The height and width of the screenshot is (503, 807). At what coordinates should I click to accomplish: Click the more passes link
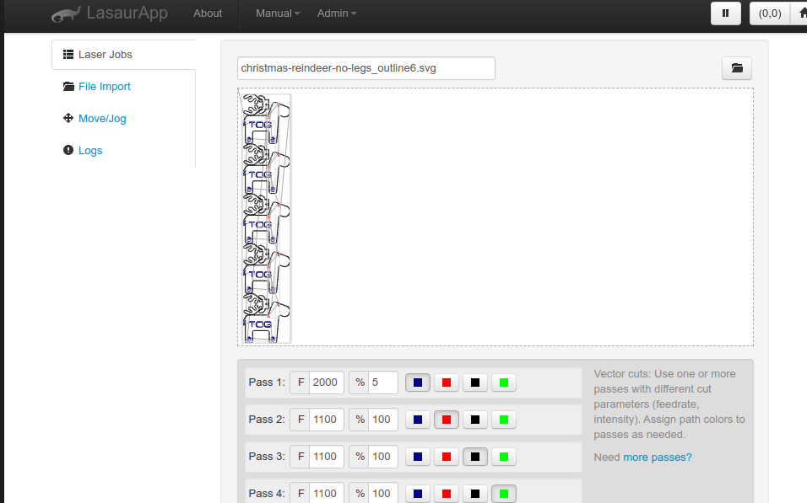click(x=657, y=458)
